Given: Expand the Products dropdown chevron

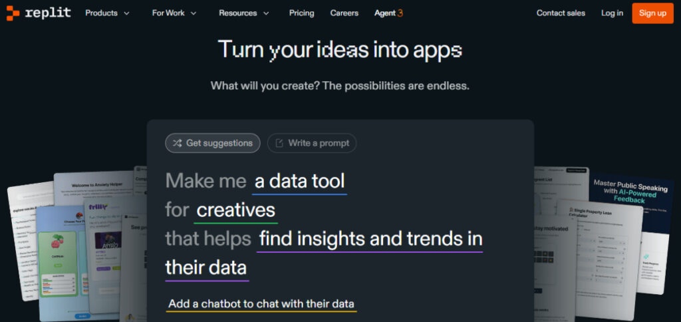Looking at the screenshot, I should pyautogui.click(x=126, y=13).
